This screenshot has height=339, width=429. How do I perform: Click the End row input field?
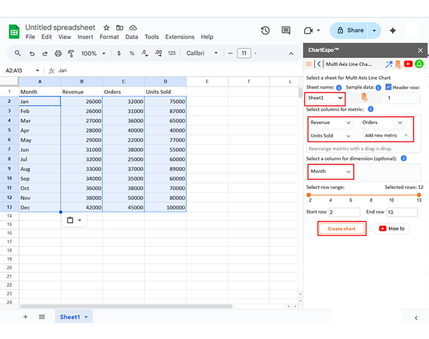pos(401,212)
